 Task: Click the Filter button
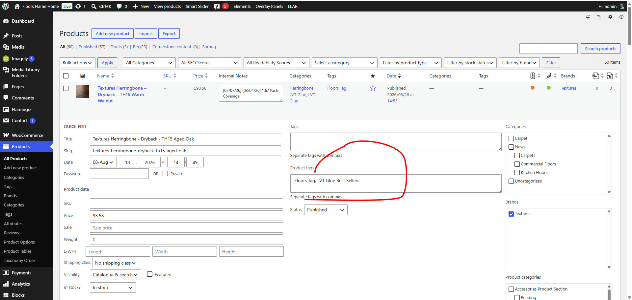click(x=551, y=63)
